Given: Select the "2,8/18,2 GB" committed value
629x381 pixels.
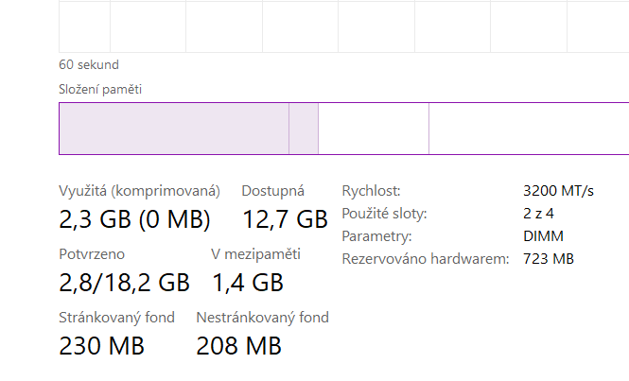Looking at the screenshot, I should pos(124,283).
